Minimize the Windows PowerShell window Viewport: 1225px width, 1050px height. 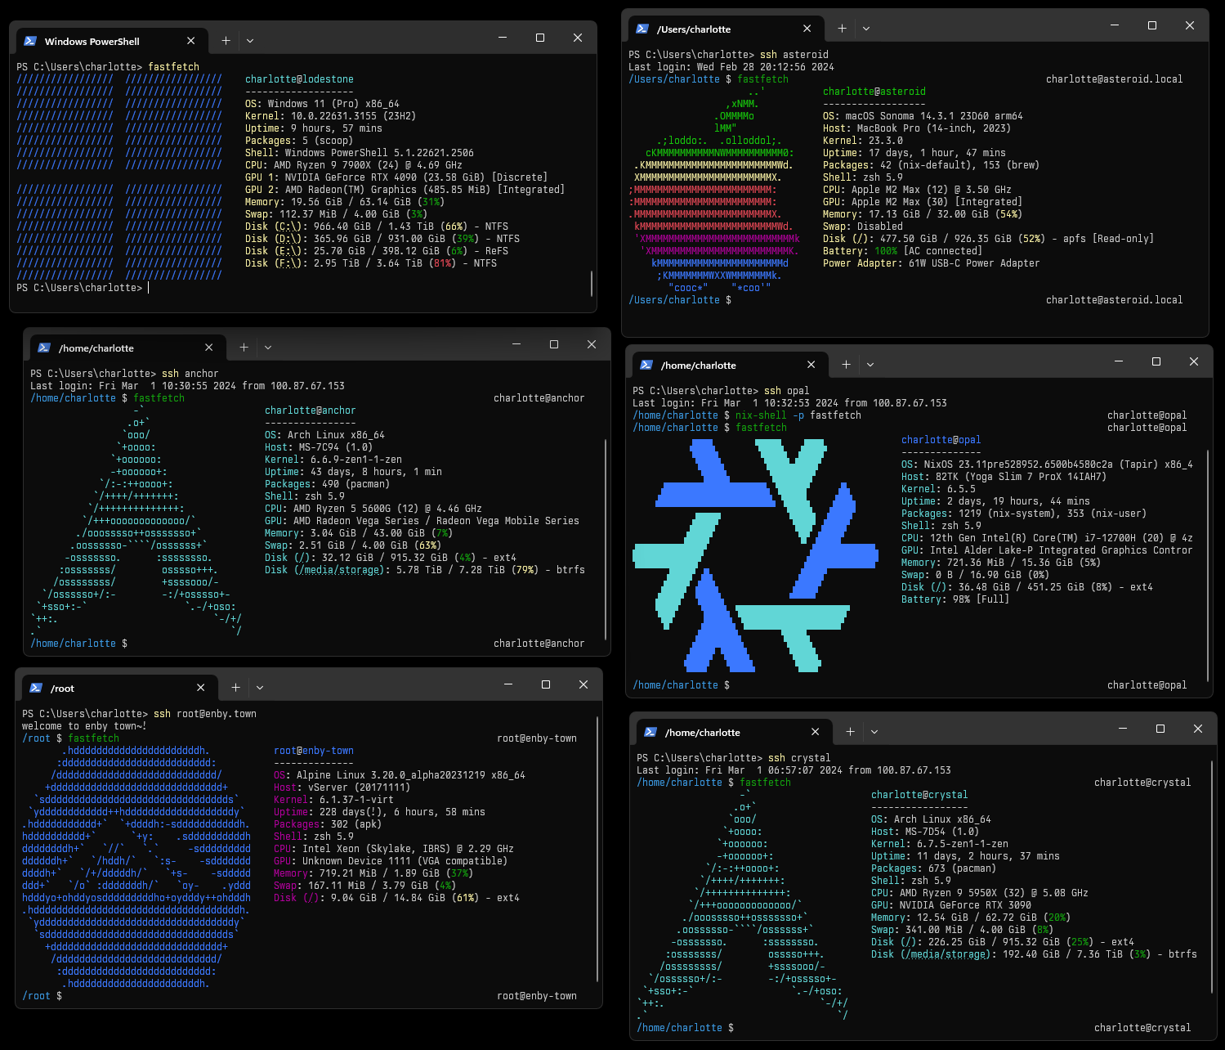pos(503,38)
